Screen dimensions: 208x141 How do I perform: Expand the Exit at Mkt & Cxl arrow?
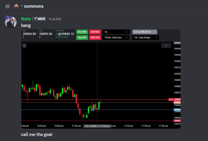coord(155,32)
